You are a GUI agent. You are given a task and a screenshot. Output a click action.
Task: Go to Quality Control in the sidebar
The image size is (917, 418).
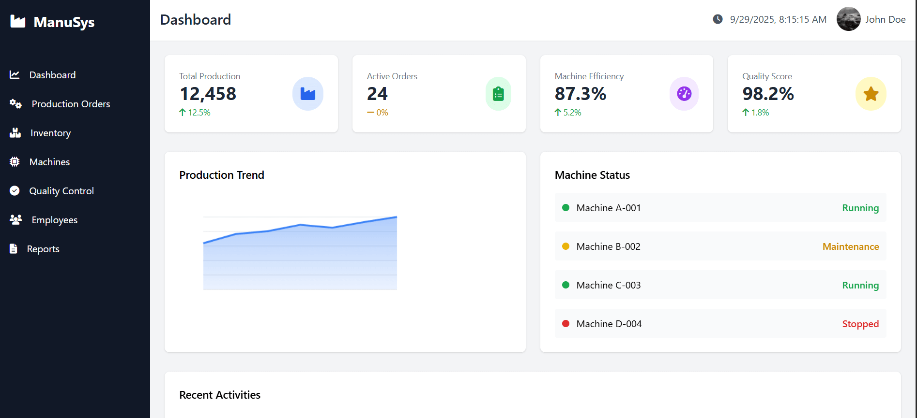pyautogui.click(x=61, y=191)
